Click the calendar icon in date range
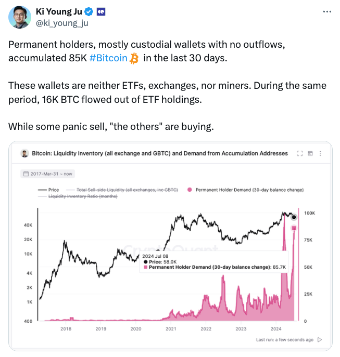Image resolution: width=340 pixels, height=357 pixels. click(26, 174)
